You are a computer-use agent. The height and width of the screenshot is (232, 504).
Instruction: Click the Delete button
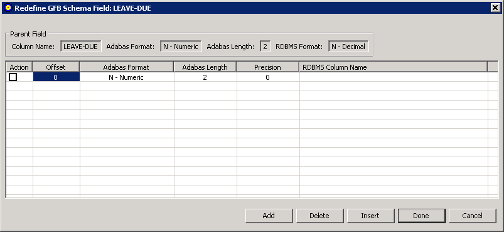319,216
